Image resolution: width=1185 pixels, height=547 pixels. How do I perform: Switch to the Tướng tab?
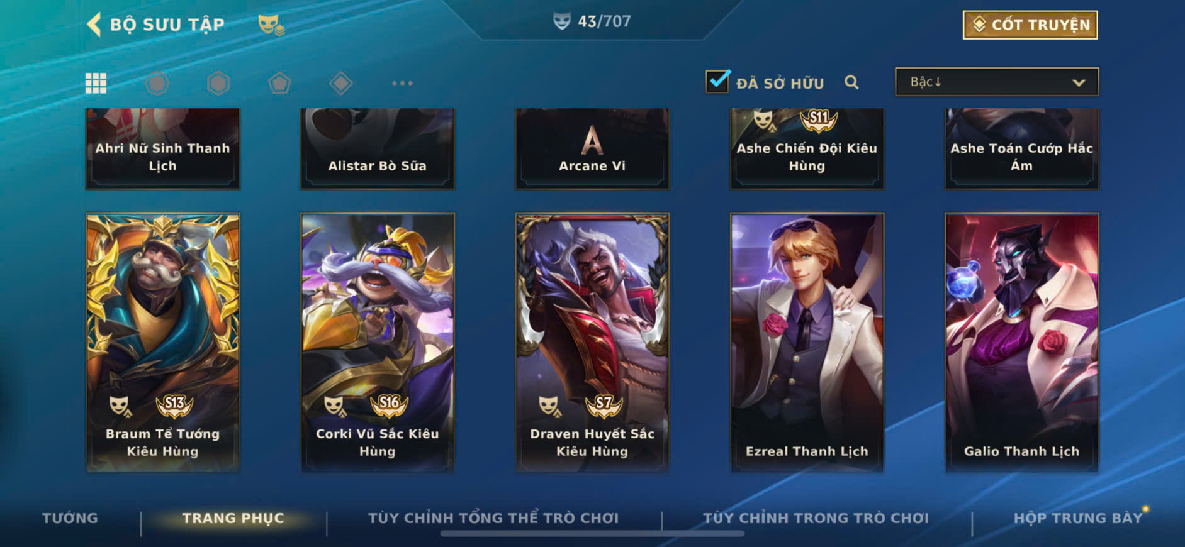(70, 518)
